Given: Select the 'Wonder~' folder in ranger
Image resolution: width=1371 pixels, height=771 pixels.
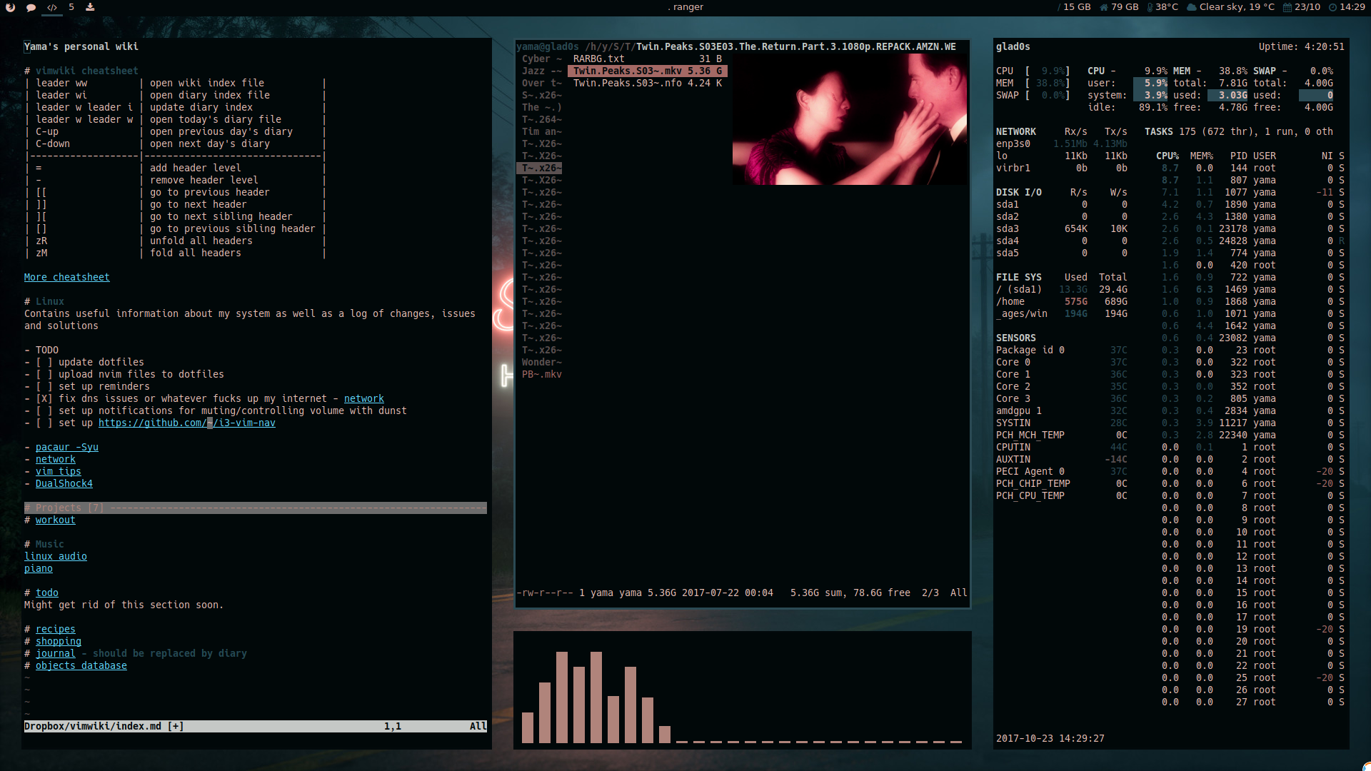Looking at the screenshot, I should pos(541,362).
